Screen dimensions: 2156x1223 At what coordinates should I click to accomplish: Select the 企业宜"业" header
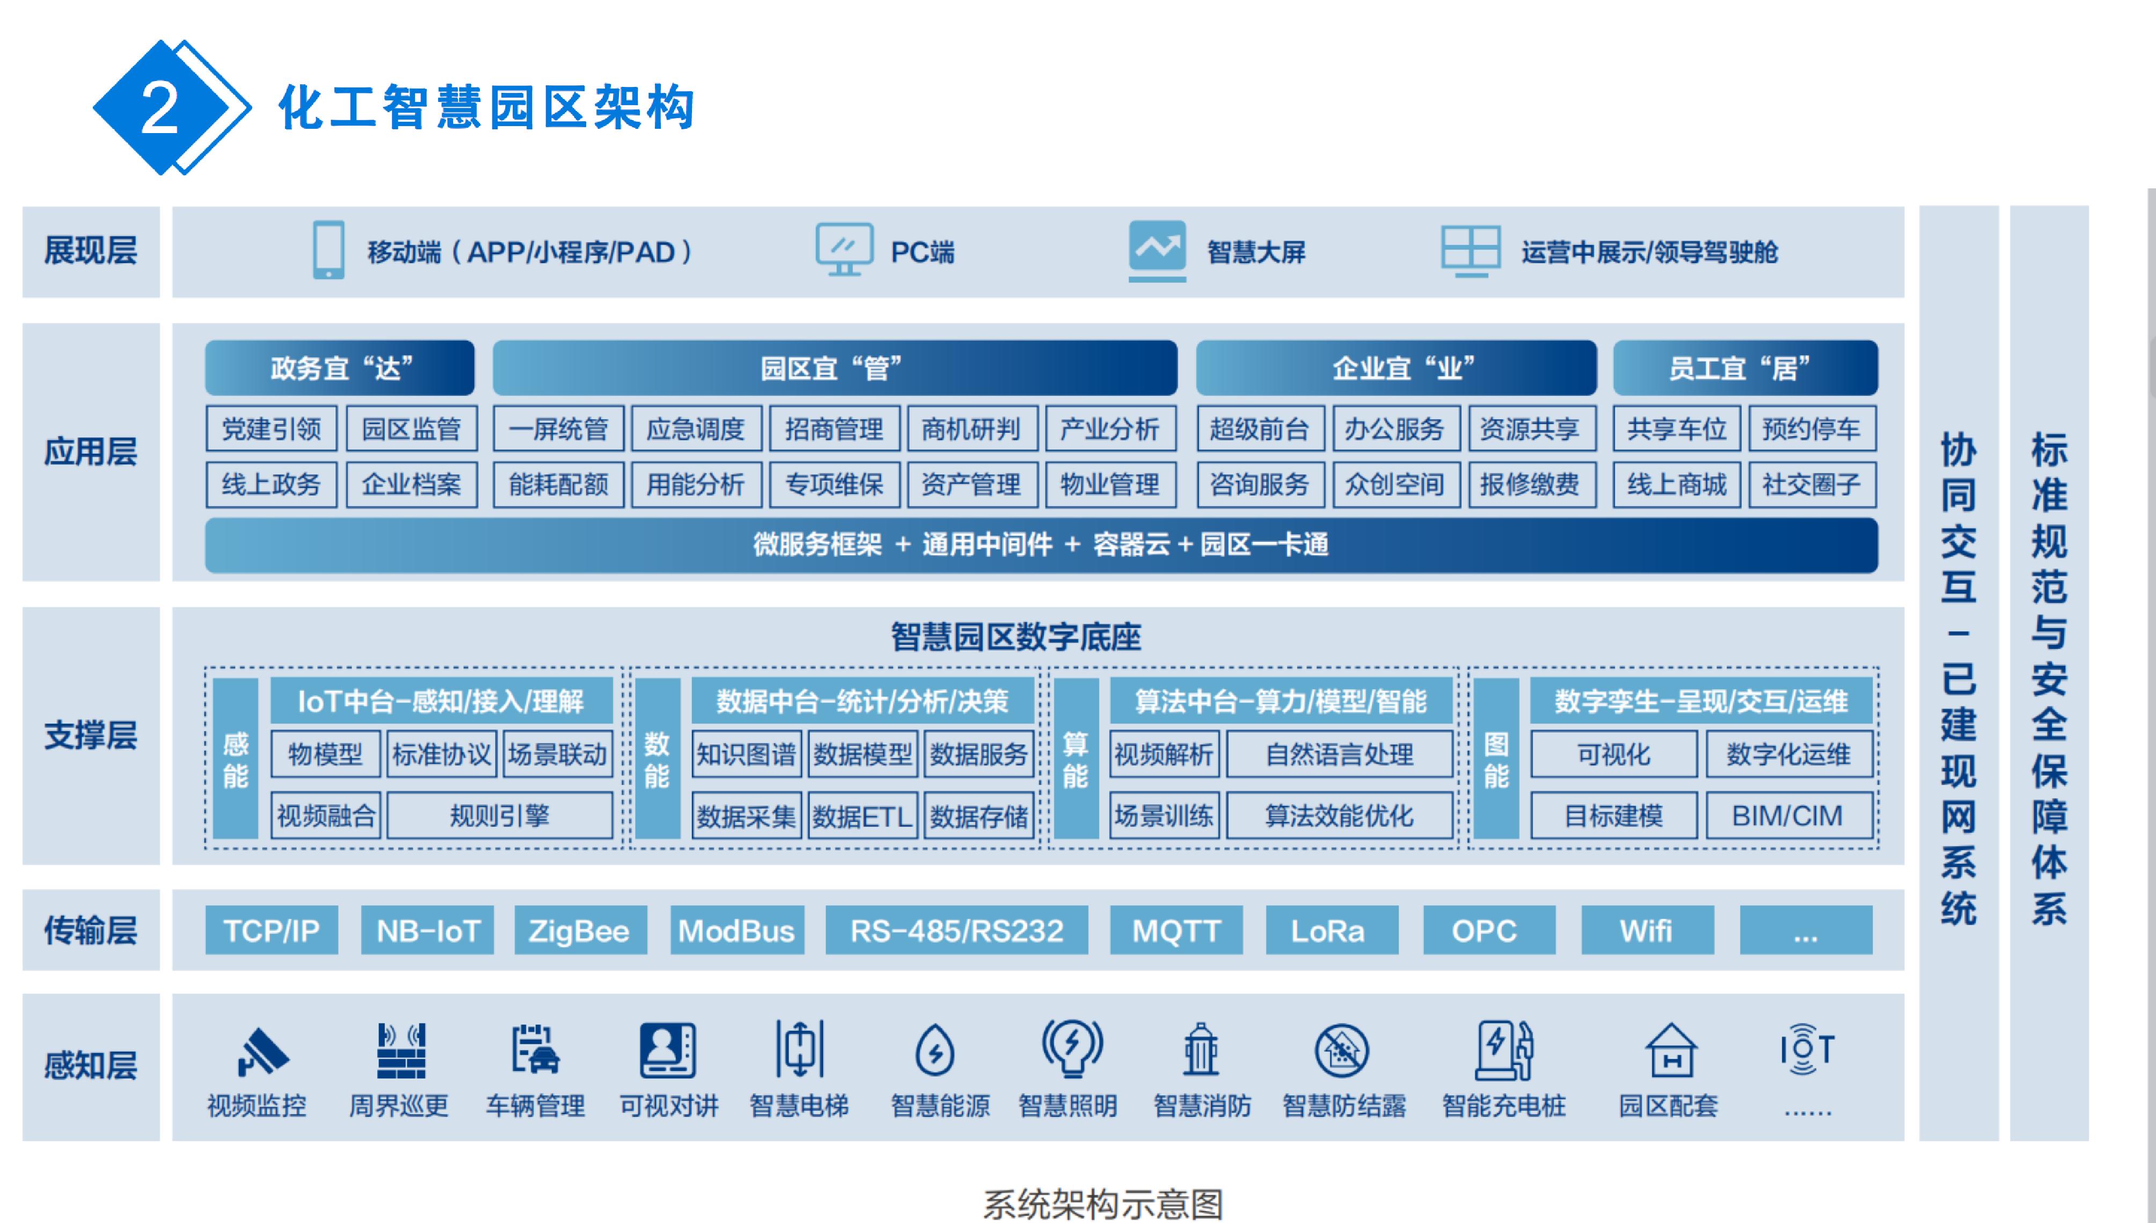[x=1396, y=368]
